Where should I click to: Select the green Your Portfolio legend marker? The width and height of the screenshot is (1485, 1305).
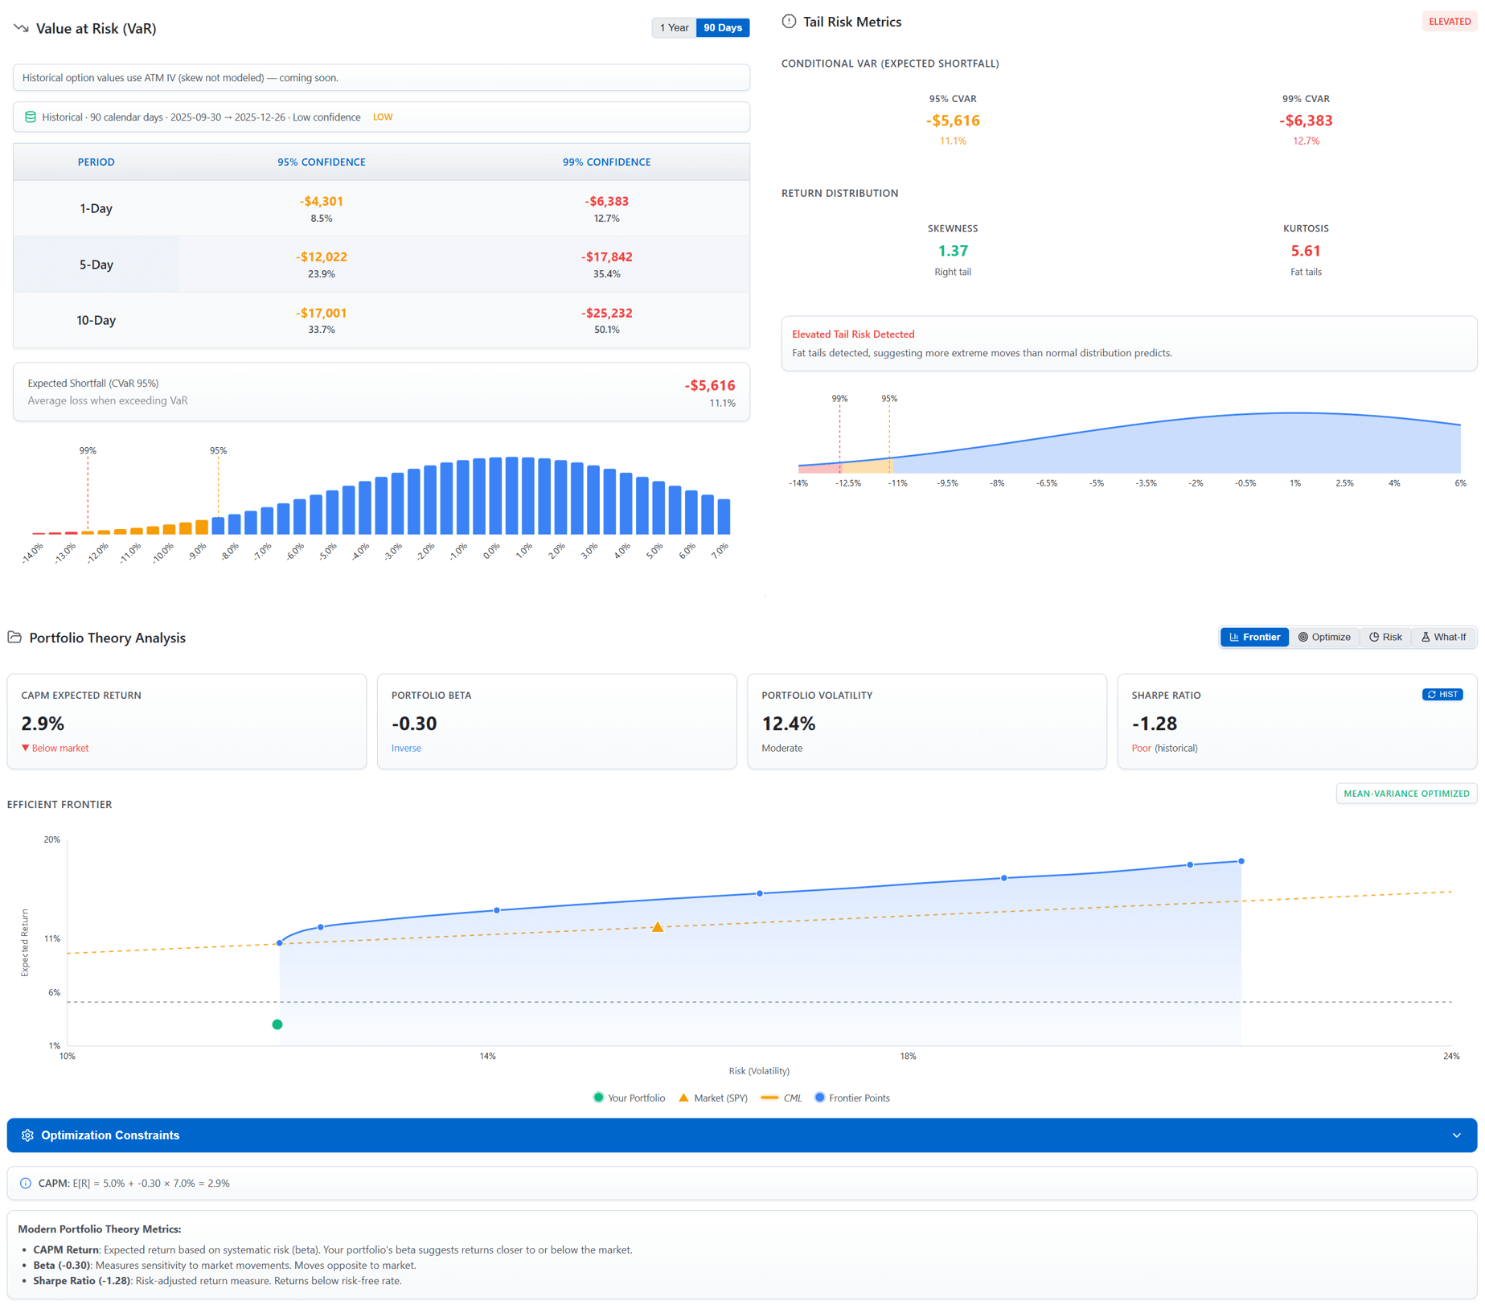[598, 1098]
